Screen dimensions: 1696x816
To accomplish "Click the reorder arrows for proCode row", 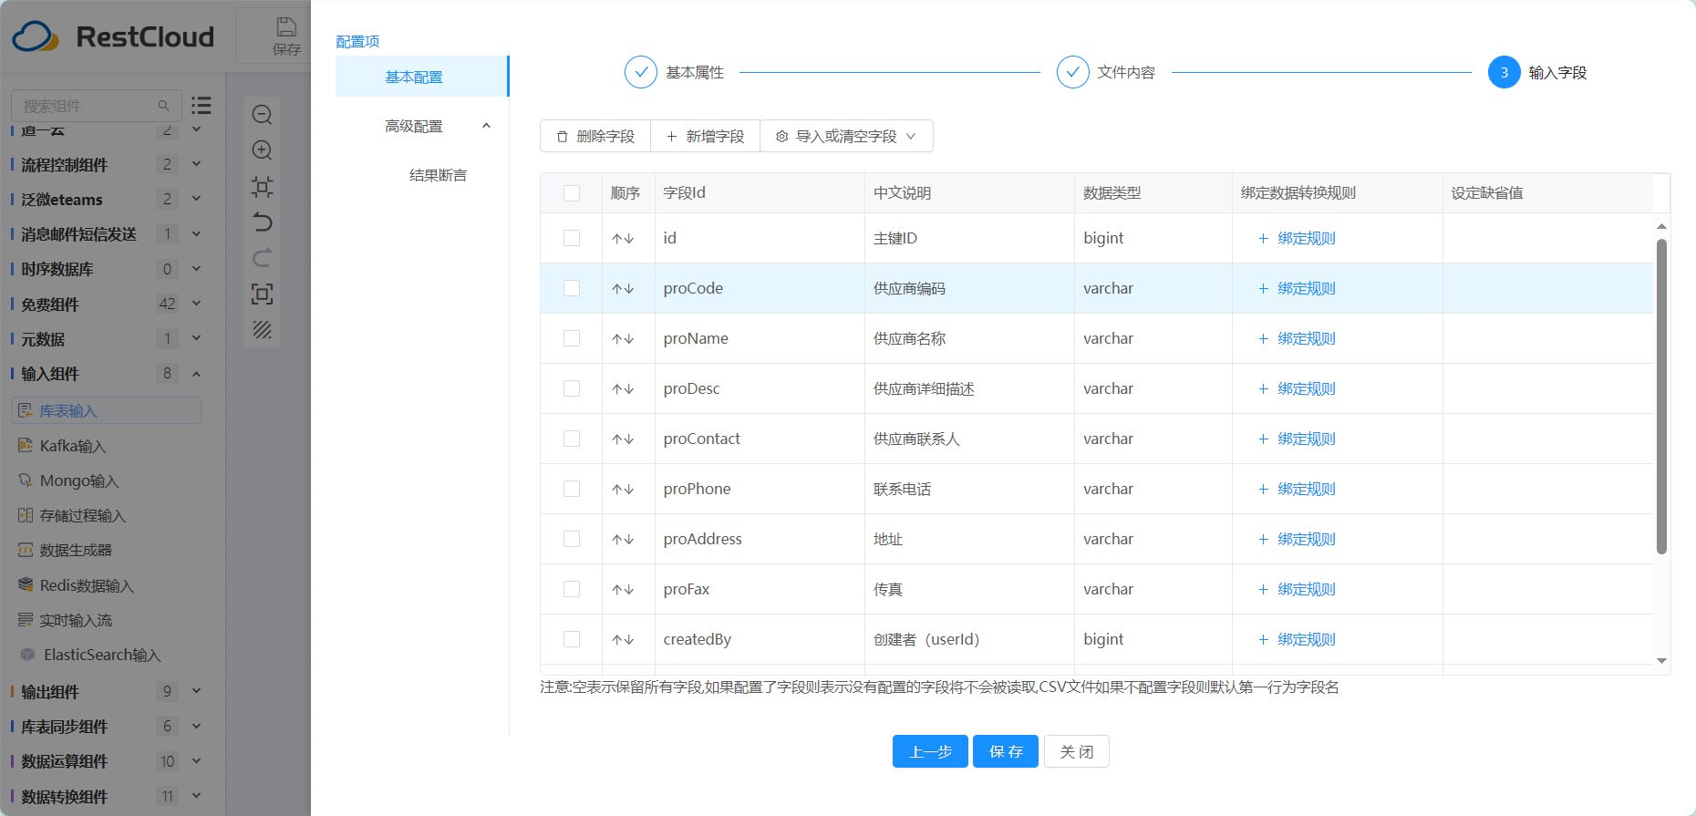I will 623,288.
